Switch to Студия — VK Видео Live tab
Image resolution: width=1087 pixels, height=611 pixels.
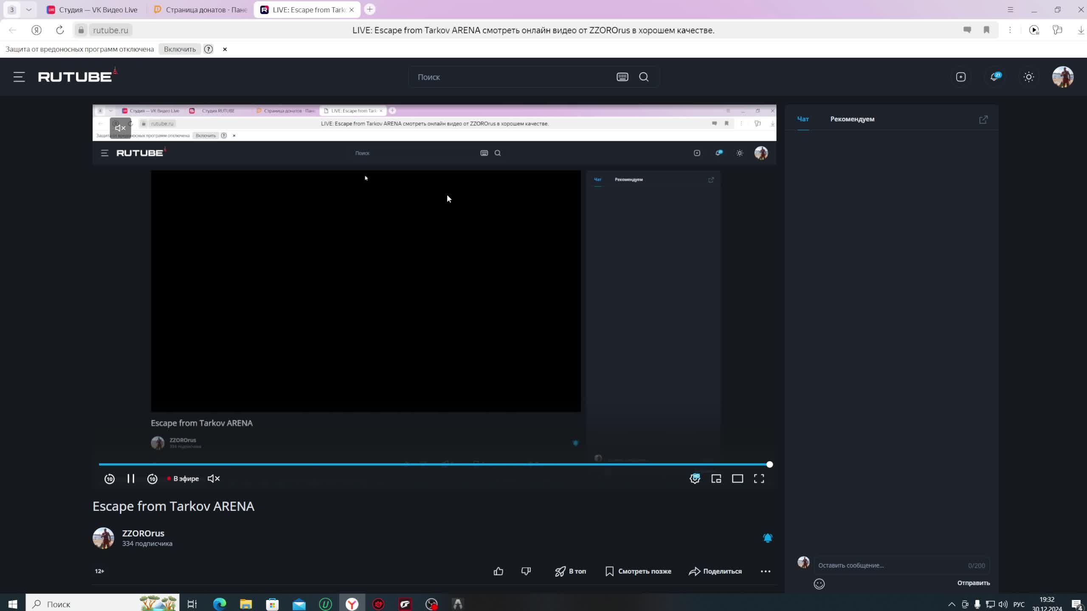(93, 10)
